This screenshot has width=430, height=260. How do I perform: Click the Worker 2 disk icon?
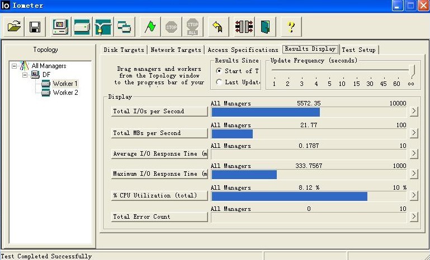point(46,93)
